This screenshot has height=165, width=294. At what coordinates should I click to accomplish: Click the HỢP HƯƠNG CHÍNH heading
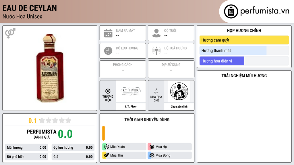pos(244,30)
